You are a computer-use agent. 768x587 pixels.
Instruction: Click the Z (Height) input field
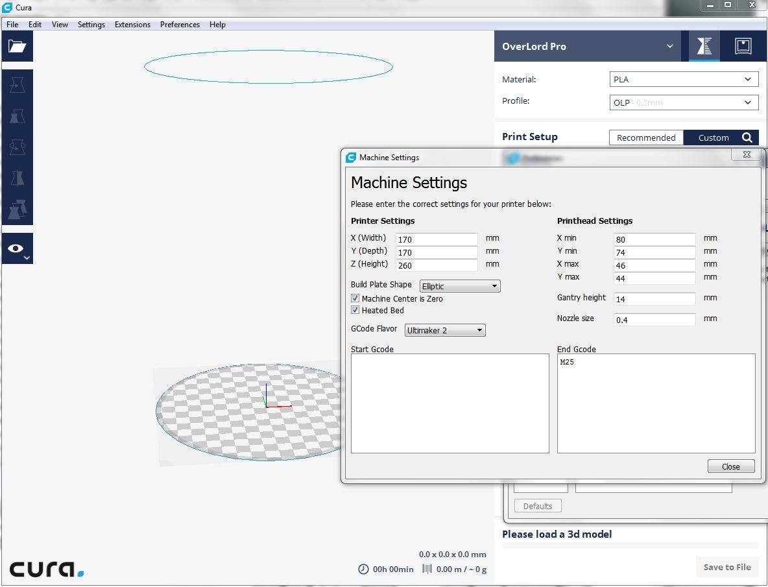[x=437, y=265]
